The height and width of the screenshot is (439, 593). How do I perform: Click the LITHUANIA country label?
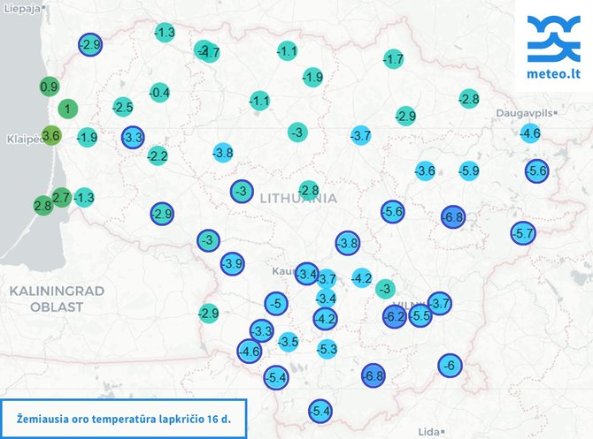[298, 198]
